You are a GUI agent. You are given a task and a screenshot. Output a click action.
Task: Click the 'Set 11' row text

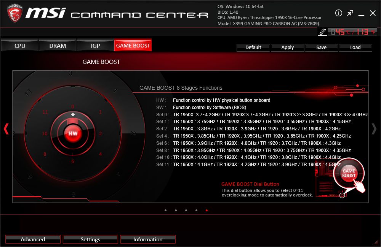[x=248, y=164]
